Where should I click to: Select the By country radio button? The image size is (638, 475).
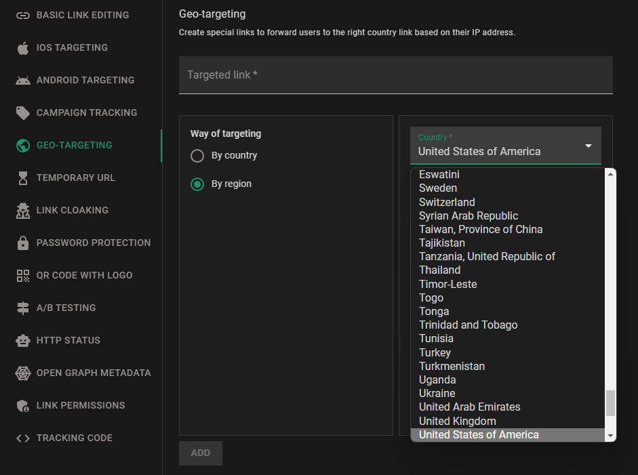(x=197, y=156)
